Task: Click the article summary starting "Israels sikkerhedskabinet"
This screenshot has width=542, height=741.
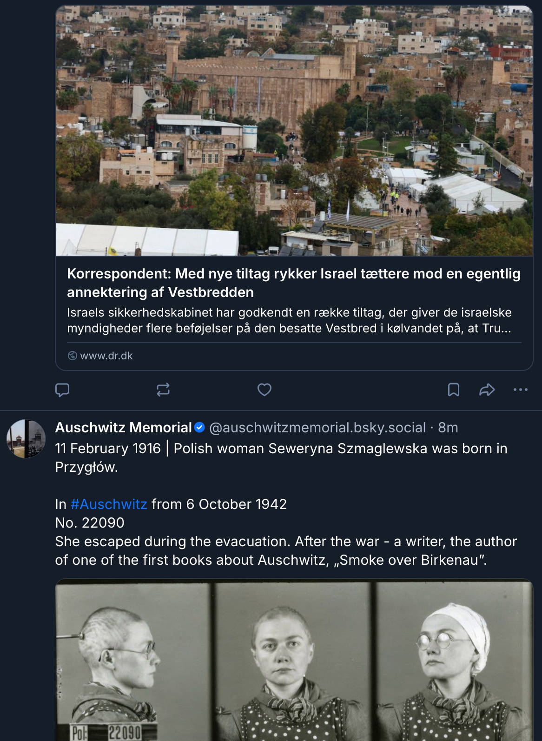Action: click(x=289, y=320)
